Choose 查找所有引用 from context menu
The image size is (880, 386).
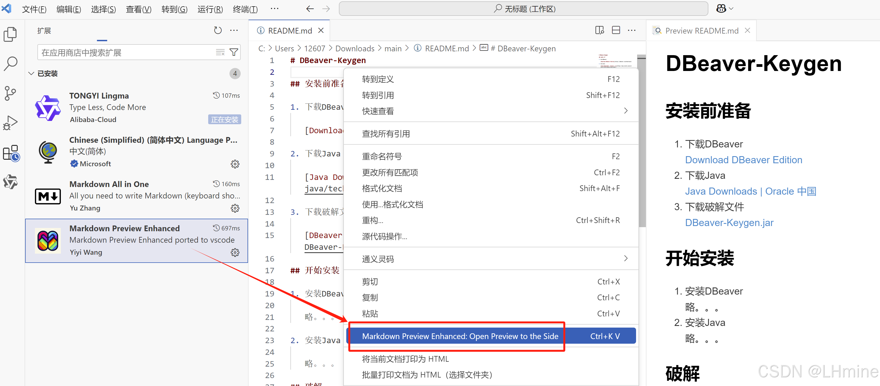coord(491,134)
